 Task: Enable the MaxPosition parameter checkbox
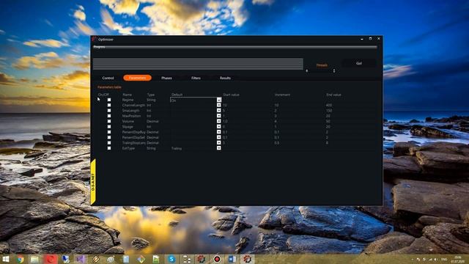pos(109,116)
